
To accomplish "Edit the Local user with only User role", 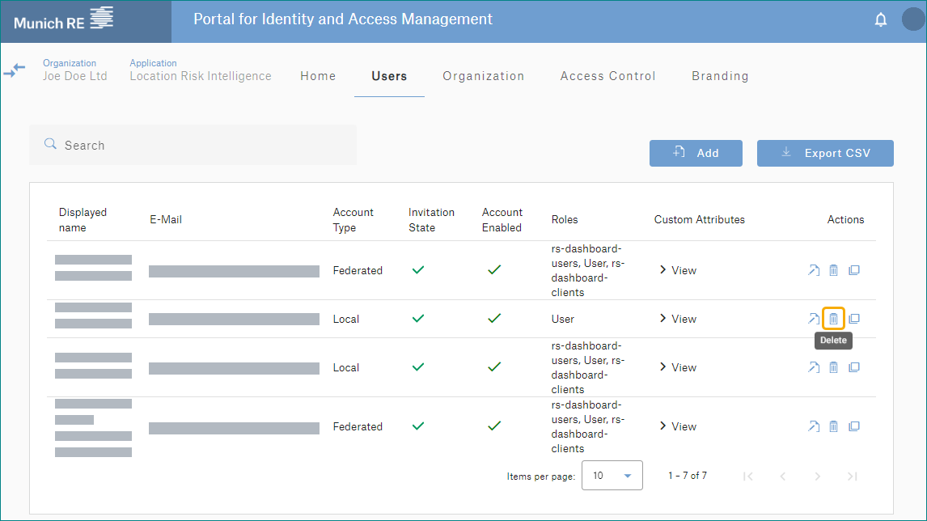I will 814,319.
